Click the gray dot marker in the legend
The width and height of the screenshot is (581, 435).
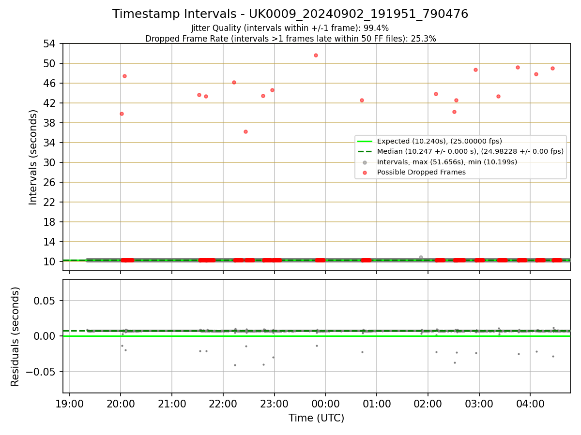point(365,162)
